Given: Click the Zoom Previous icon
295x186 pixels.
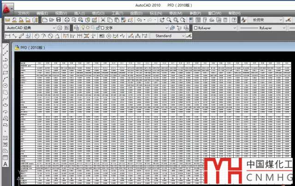Looking at the screenshot, I should pos(183,20).
